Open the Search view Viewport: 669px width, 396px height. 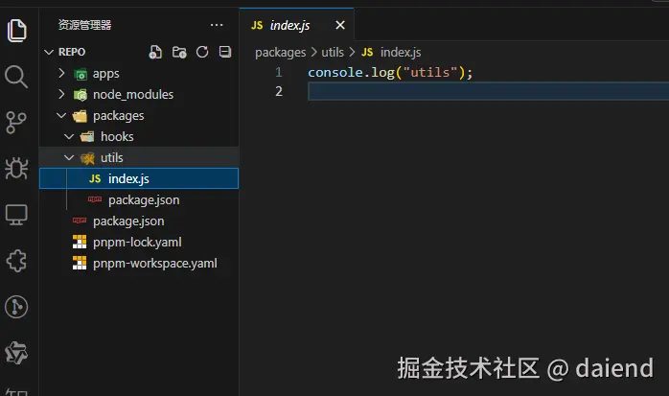pos(16,76)
